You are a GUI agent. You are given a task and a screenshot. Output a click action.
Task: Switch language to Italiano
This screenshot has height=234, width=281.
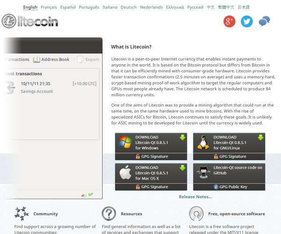(x=110, y=8)
